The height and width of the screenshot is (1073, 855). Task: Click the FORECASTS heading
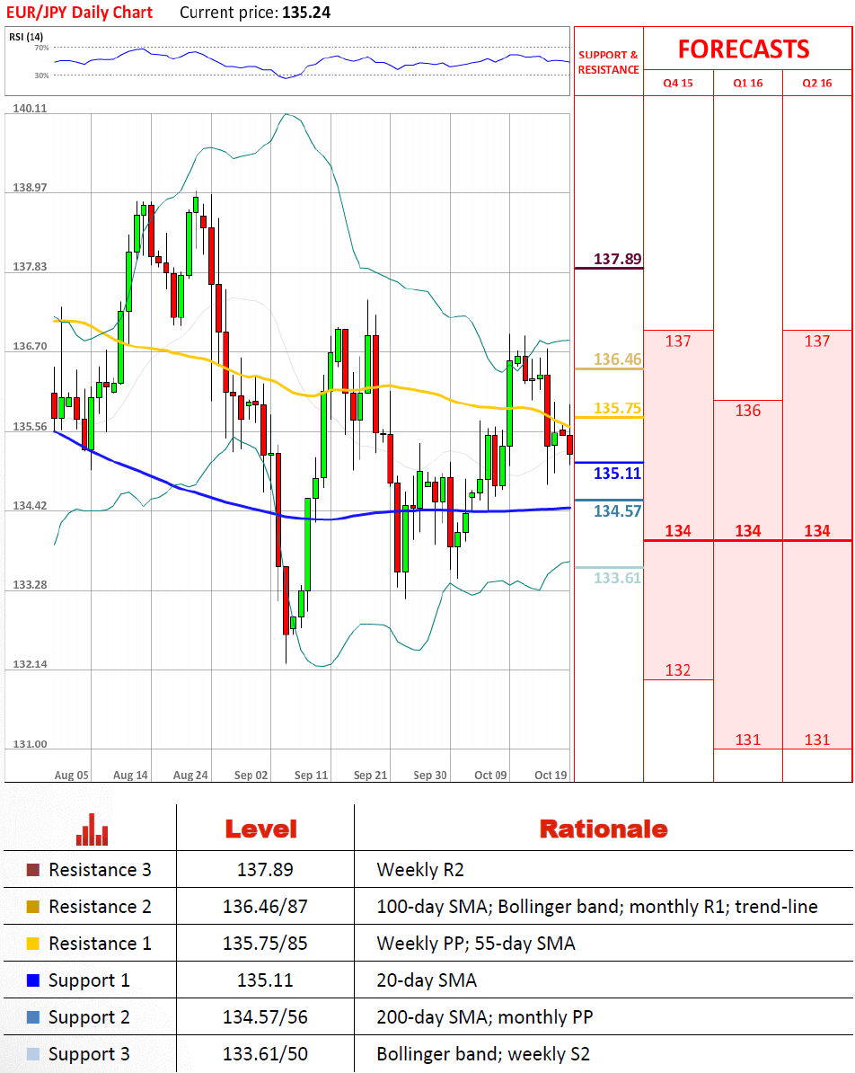click(745, 49)
